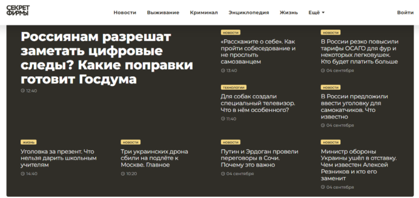Open article on criminal liability for самокатчиков

[355, 107]
